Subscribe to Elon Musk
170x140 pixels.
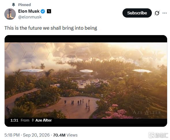137,13
